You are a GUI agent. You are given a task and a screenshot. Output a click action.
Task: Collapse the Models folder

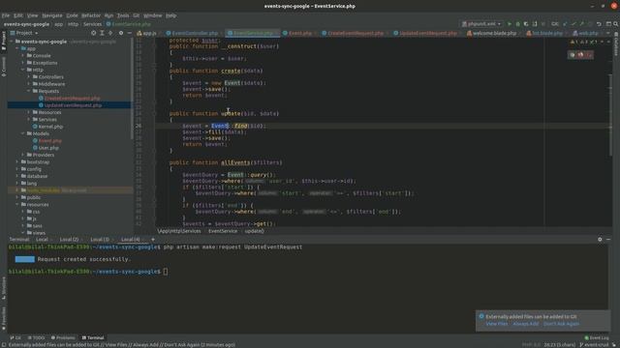tap(23, 133)
